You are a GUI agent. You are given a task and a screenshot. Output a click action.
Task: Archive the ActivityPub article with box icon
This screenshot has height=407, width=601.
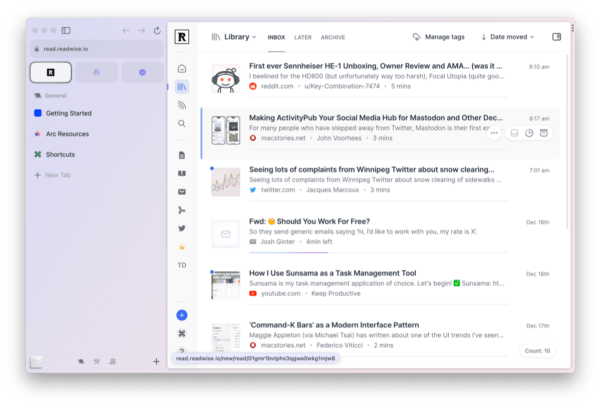pos(544,133)
